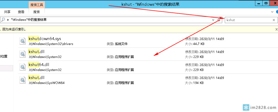Open the address bar history dropdown
This screenshot has width=278, height=112.
click(213, 20)
